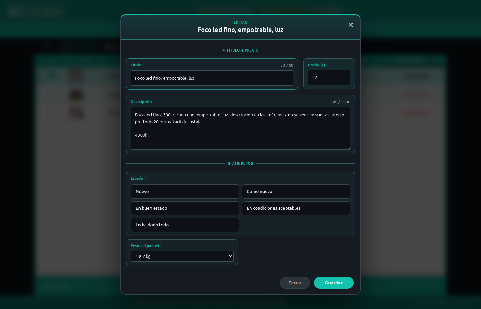
Task: Choose En condiciones aceptables option
Action: pyautogui.click(x=296, y=208)
